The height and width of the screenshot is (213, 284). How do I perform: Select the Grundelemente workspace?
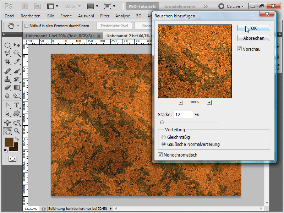tap(180, 6)
